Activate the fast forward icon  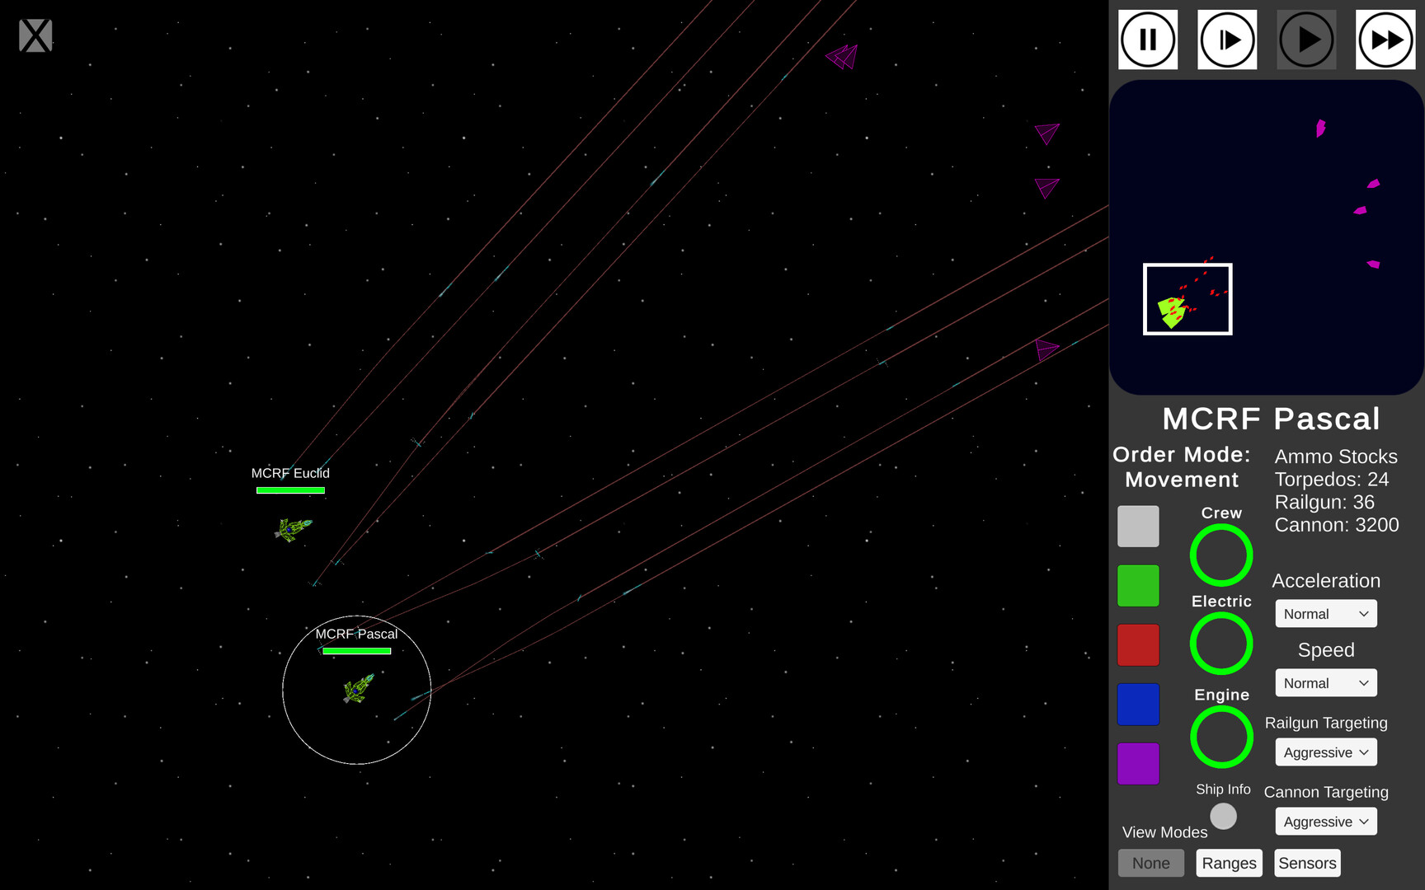pos(1385,39)
